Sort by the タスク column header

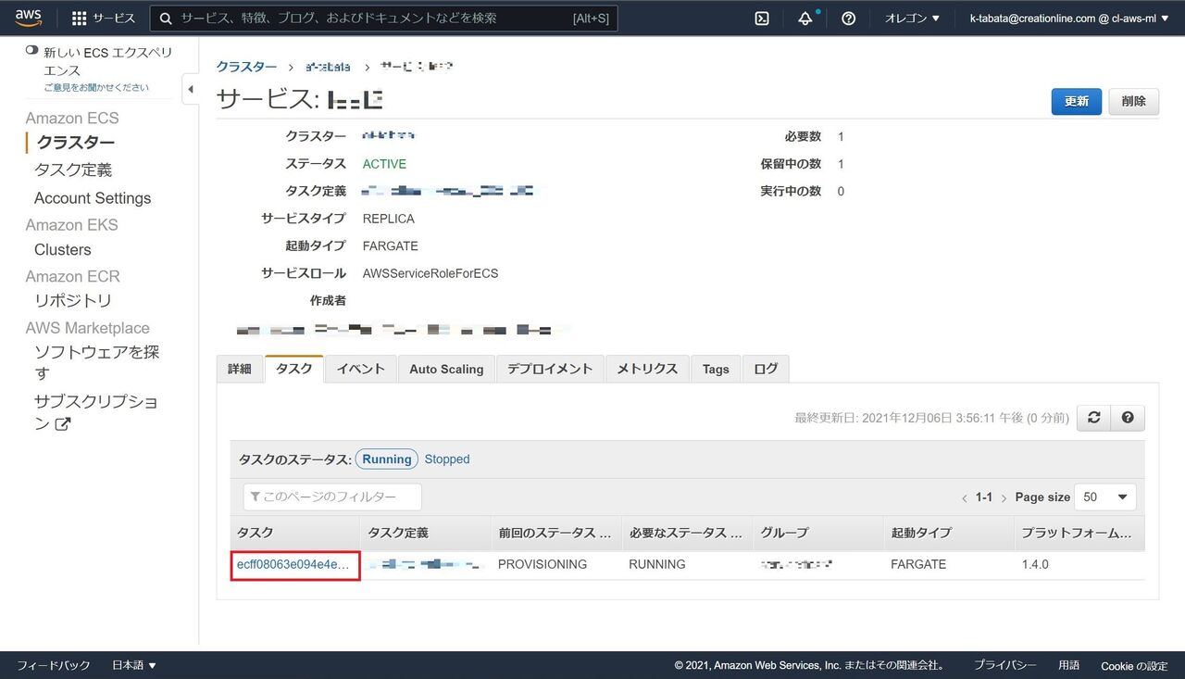tap(295, 534)
